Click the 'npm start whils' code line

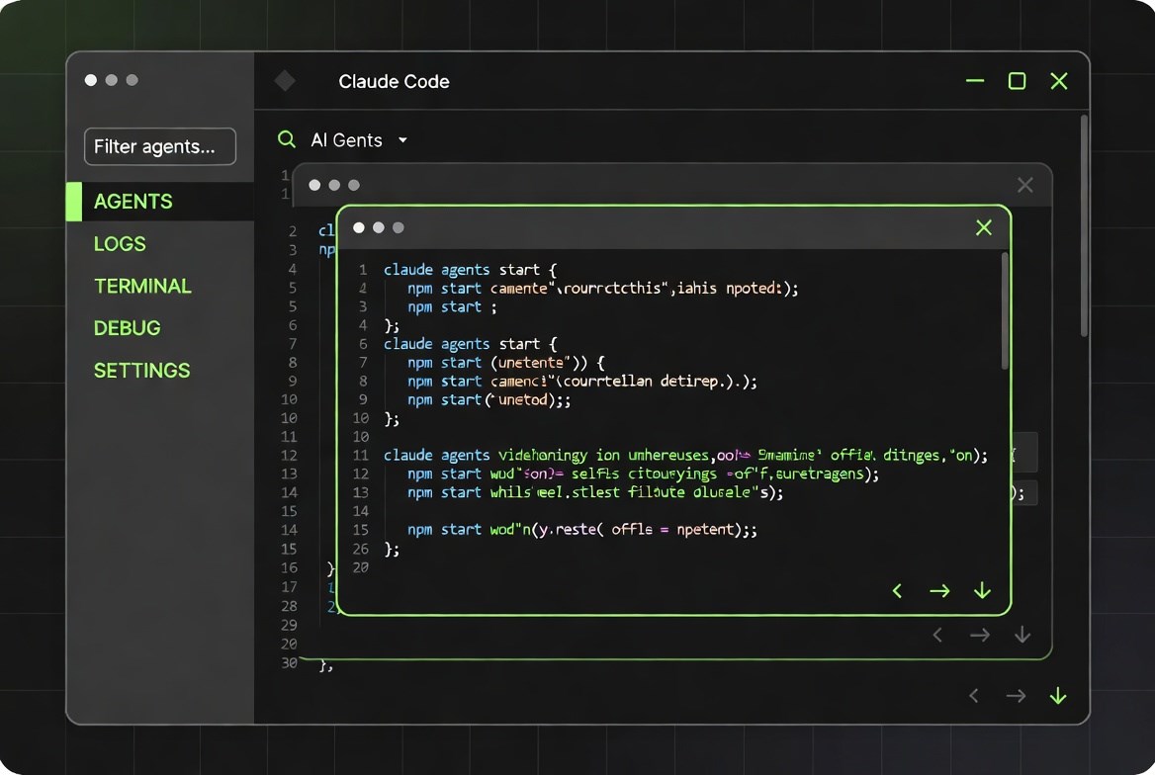click(595, 492)
